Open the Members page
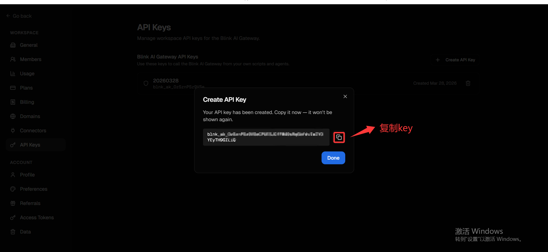 [x=36, y=59]
